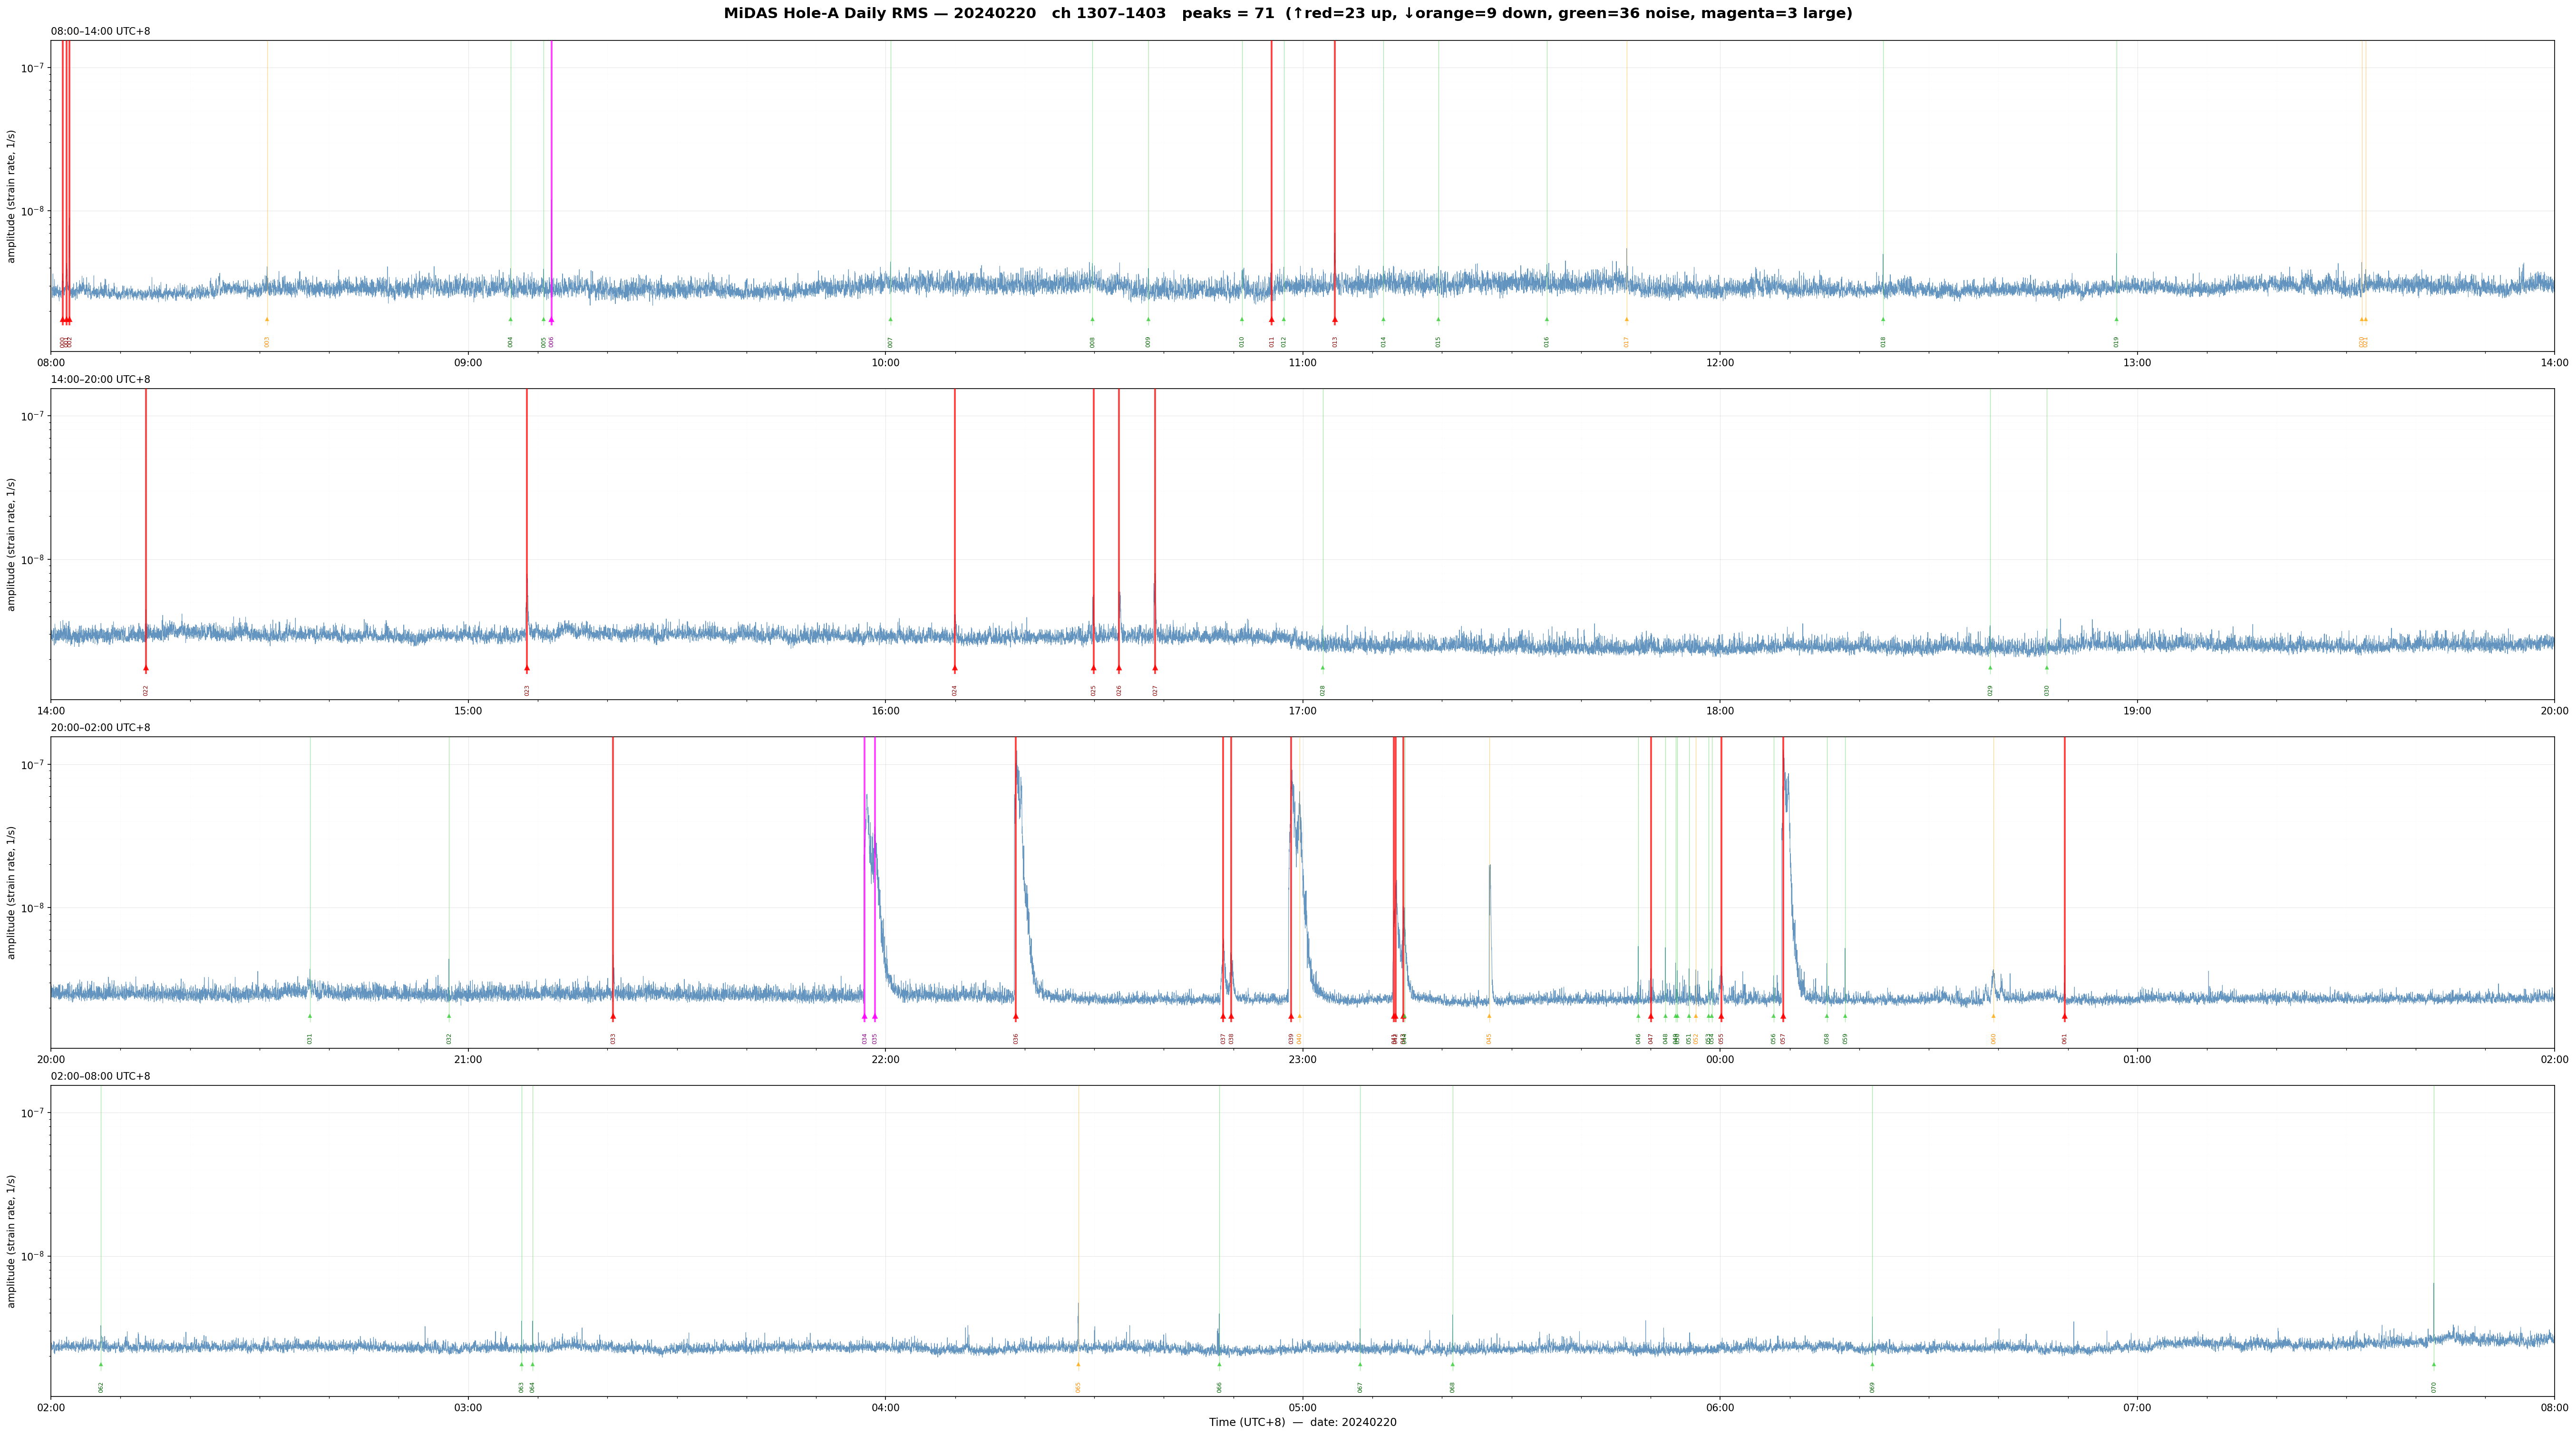Click the green marker labeled 018

[x=1883, y=320]
